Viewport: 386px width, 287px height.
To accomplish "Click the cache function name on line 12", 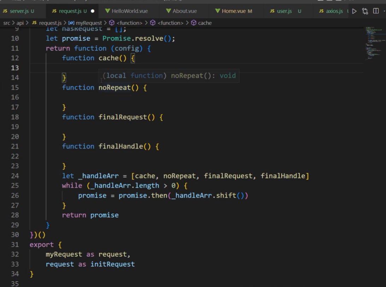I will pos(109,58).
